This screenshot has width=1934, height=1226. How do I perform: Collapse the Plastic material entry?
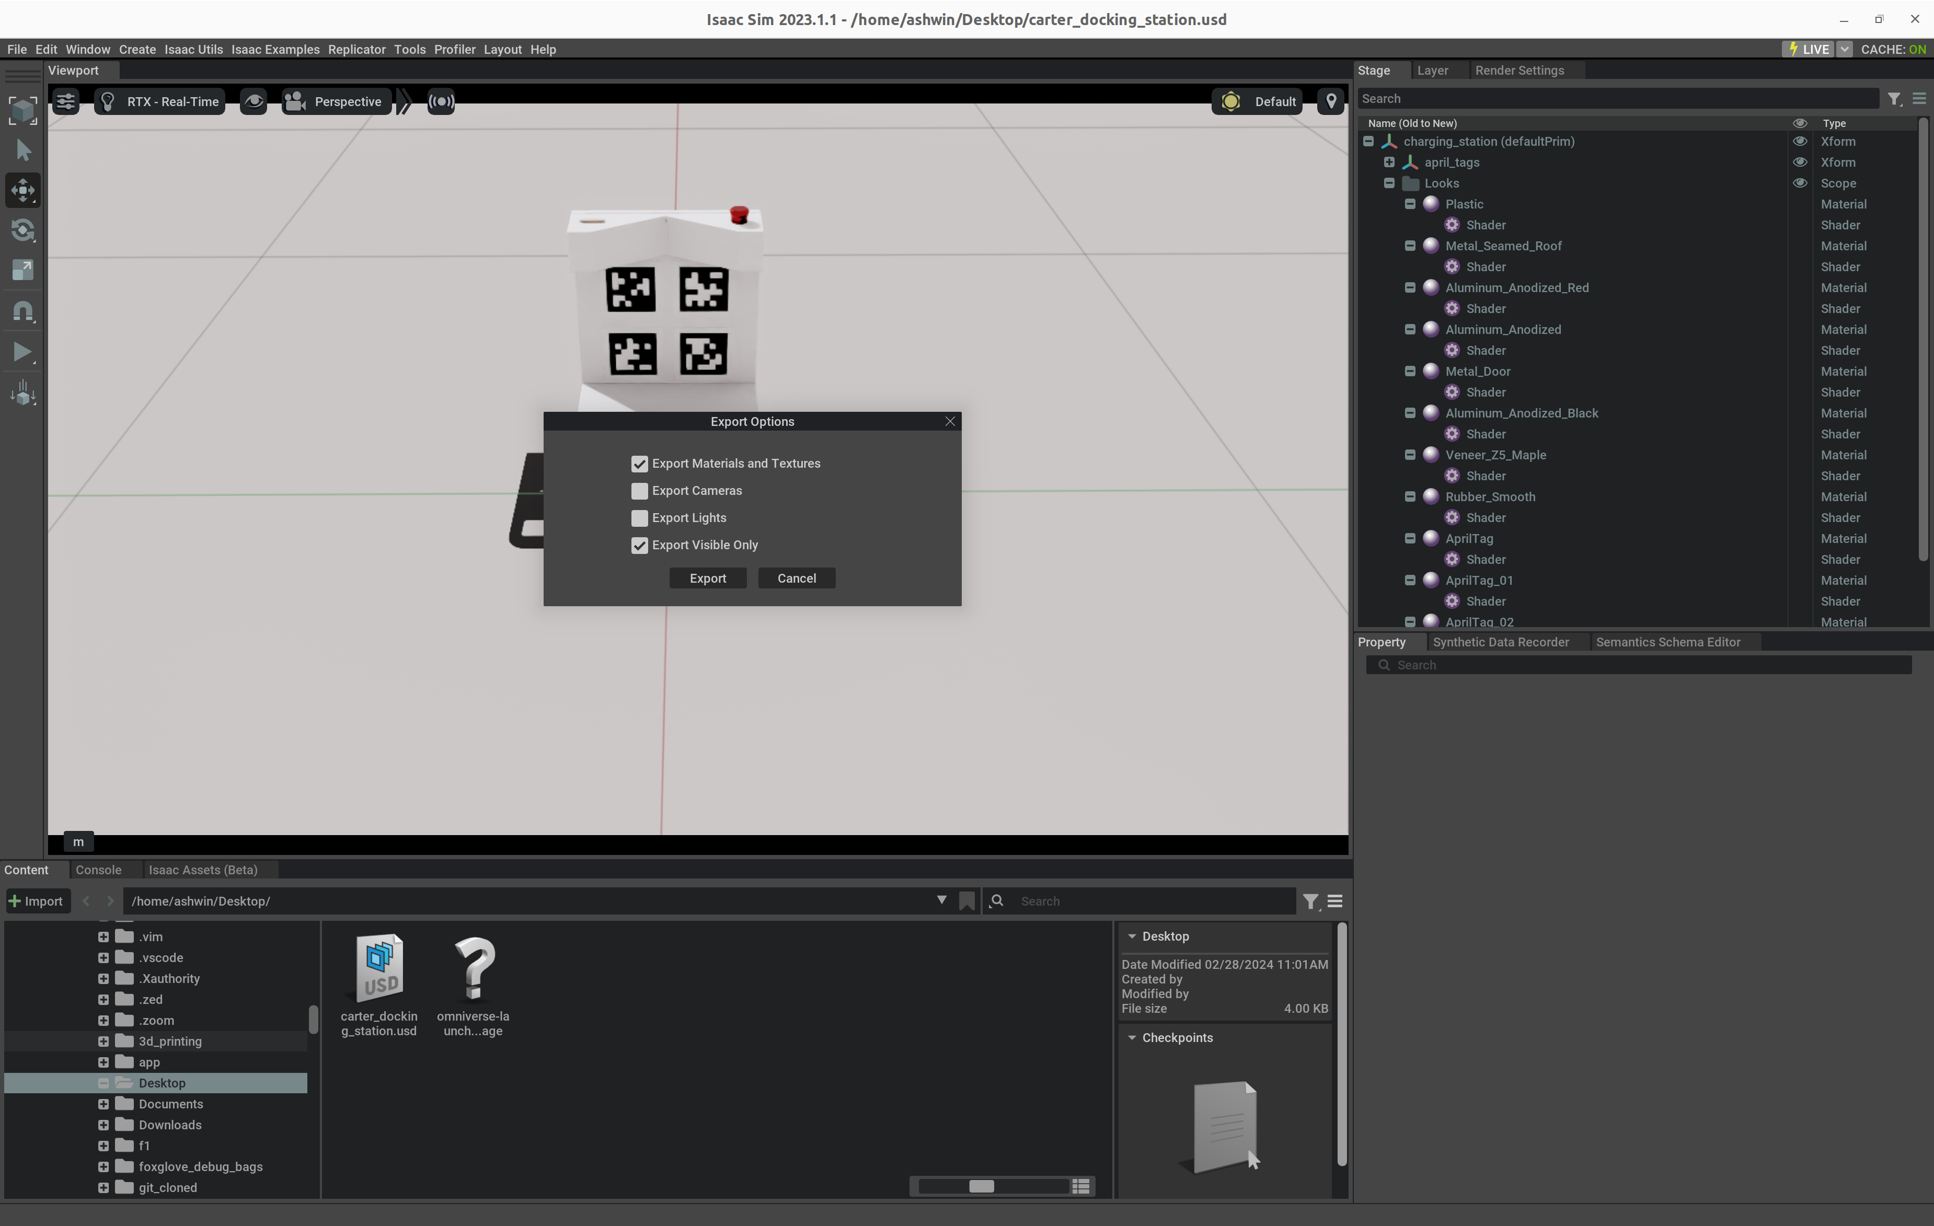tap(1411, 204)
